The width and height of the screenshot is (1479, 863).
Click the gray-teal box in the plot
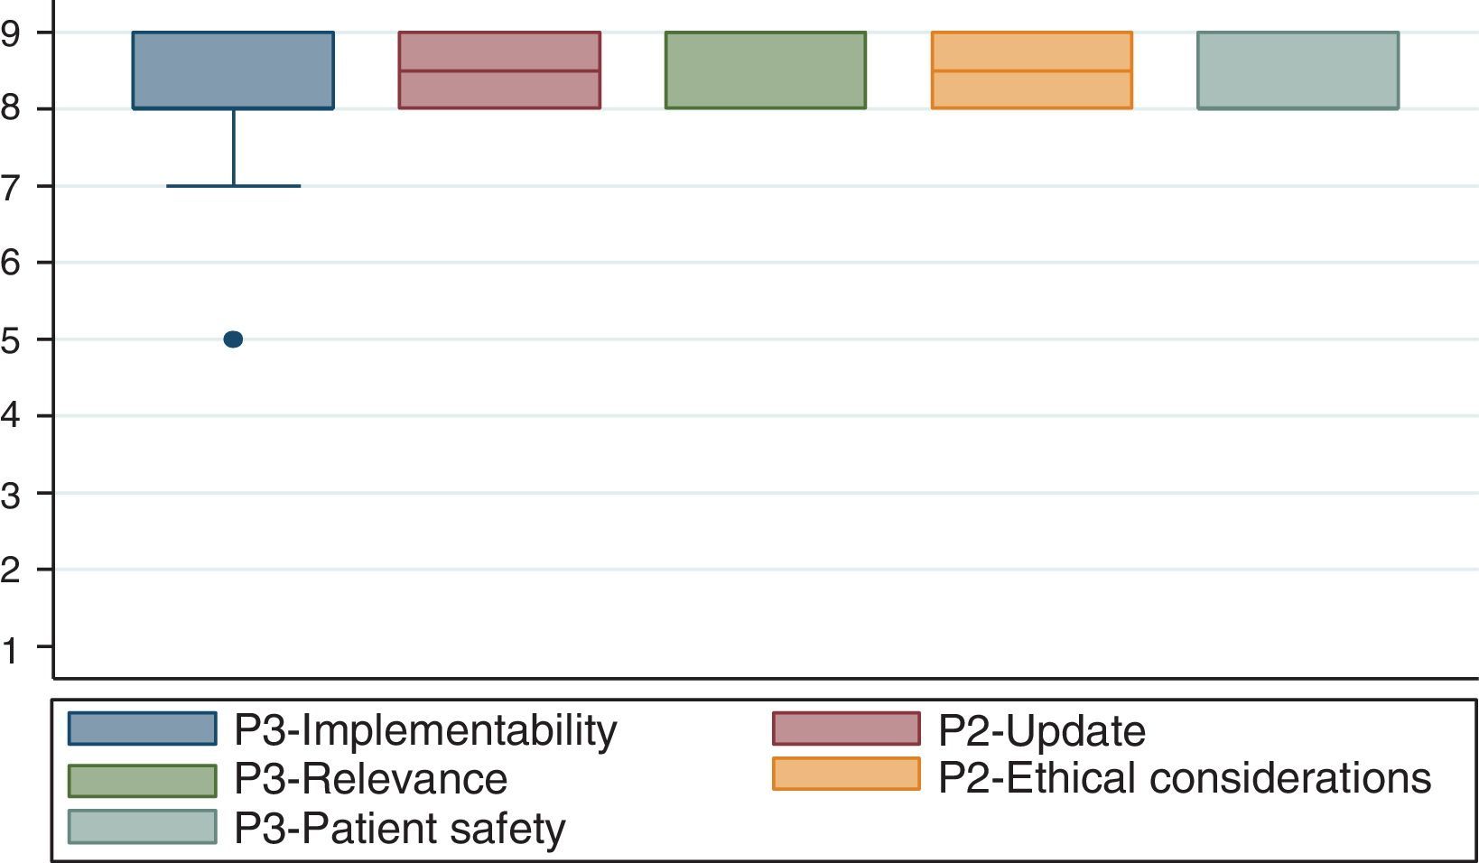coord(1298,70)
